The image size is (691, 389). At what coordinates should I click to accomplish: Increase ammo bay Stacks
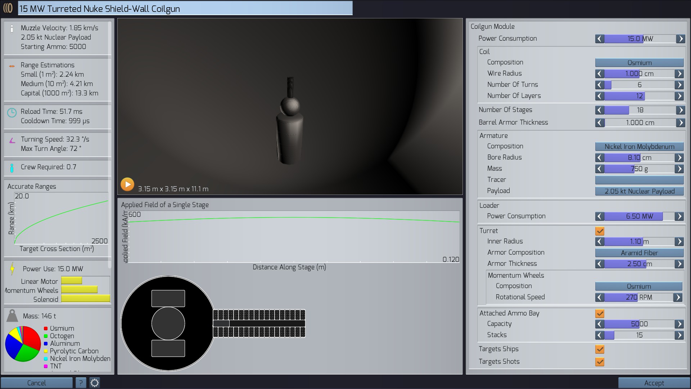pos(679,335)
